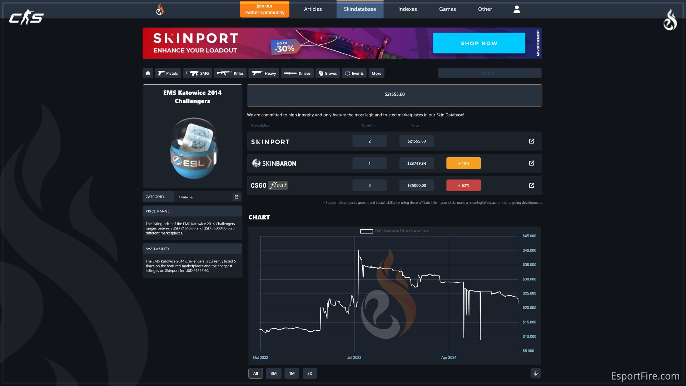686x386 pixels.
Task: Click the Jul 2023 axis label
Action: click(354, 357)
